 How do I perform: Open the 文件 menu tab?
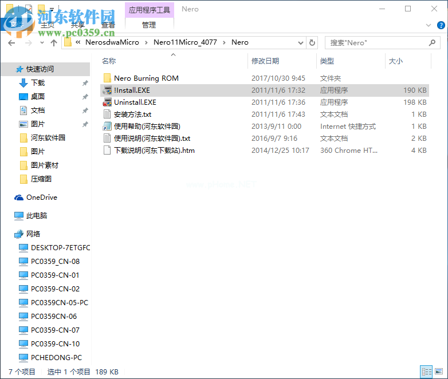click(17, 25)
